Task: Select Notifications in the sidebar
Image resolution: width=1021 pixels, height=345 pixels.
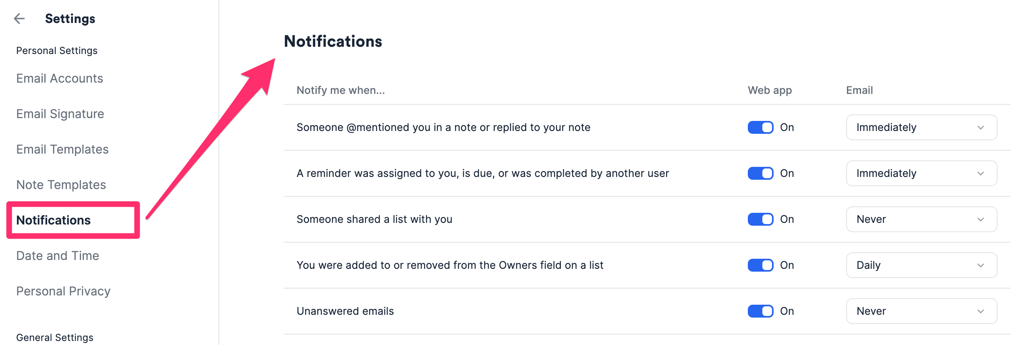Action: click(x=54, y=220)
